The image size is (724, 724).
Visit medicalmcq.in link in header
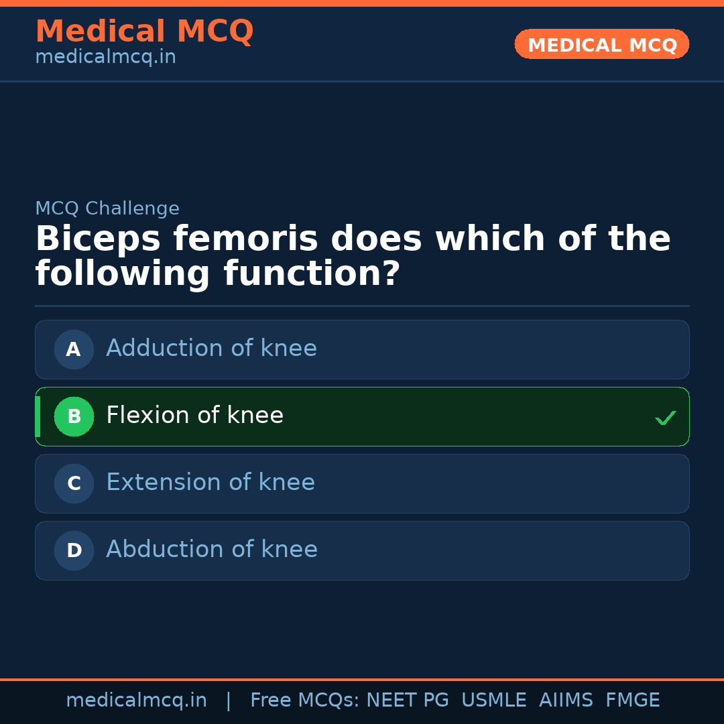click(105, 56)
